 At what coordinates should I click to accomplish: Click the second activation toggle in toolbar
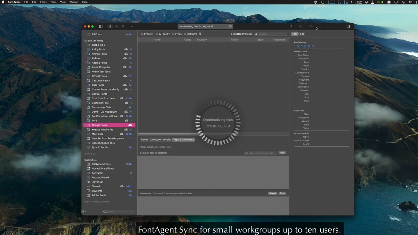(311, 26)
